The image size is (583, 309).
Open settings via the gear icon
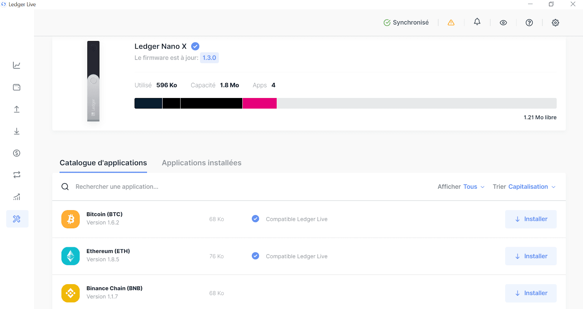point(555,23)
